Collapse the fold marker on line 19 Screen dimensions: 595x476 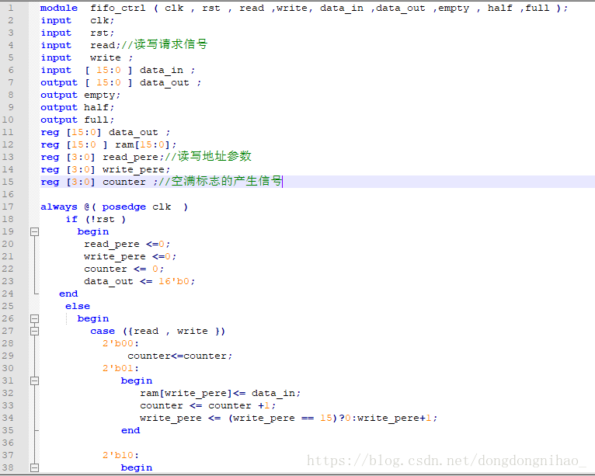click(34, 231)
